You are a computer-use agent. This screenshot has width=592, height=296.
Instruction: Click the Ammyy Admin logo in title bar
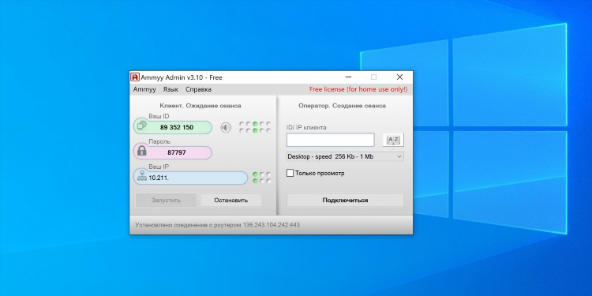pos(135,77)
